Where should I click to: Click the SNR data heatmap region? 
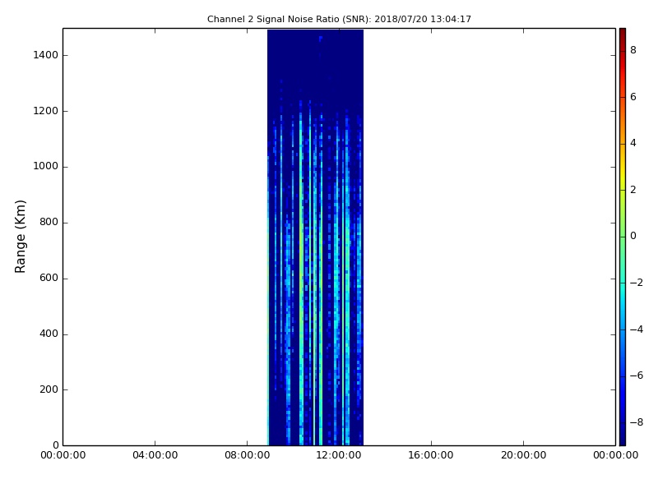pyautogui.click(x=315, y=237)
